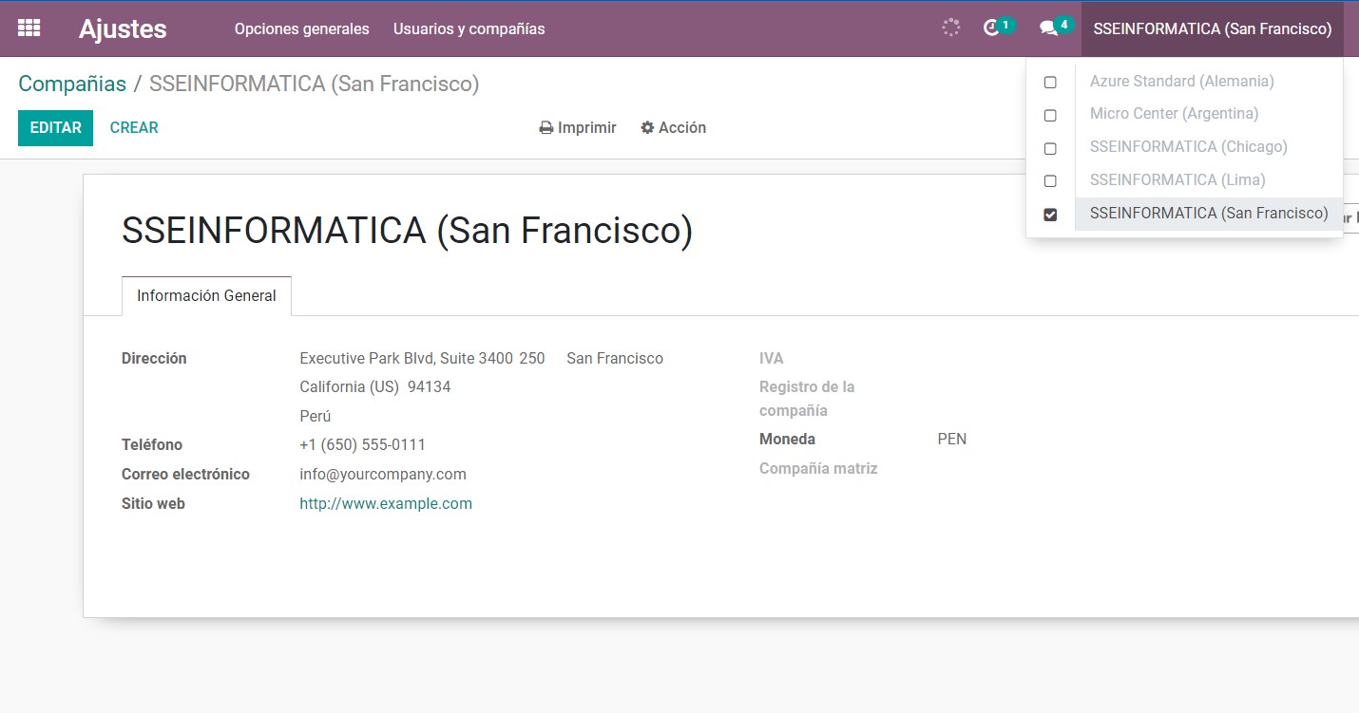
Task: Click the IVA field label
Action: 771,358
